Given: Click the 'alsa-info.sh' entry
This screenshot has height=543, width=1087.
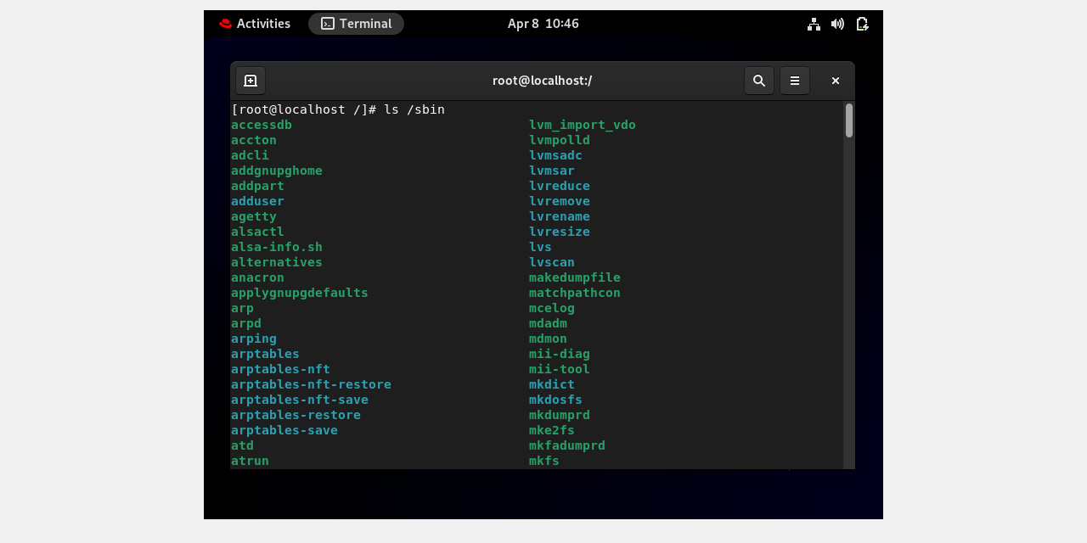Looking at the screenshot, I should pyautogui.click(x=277, y=247).
